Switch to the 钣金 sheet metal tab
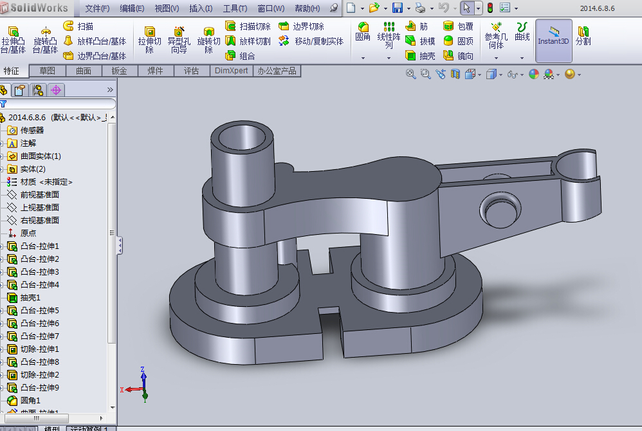Viewport: 642px width, 431px height. click(119, 71)
